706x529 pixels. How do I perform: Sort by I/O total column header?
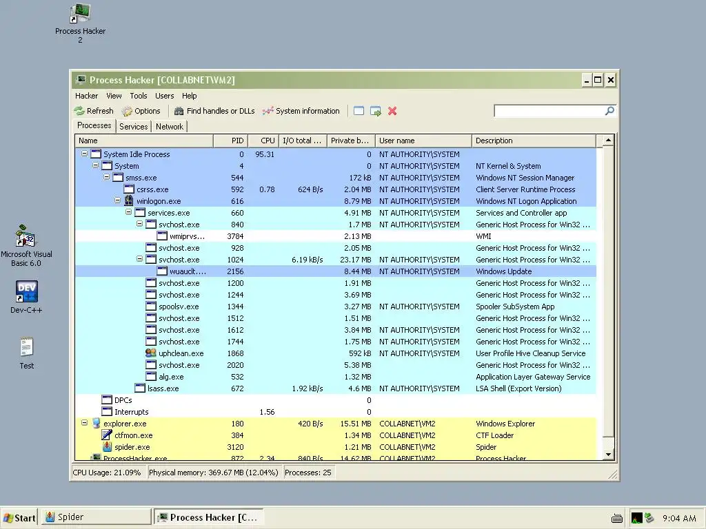coord(303,141)
